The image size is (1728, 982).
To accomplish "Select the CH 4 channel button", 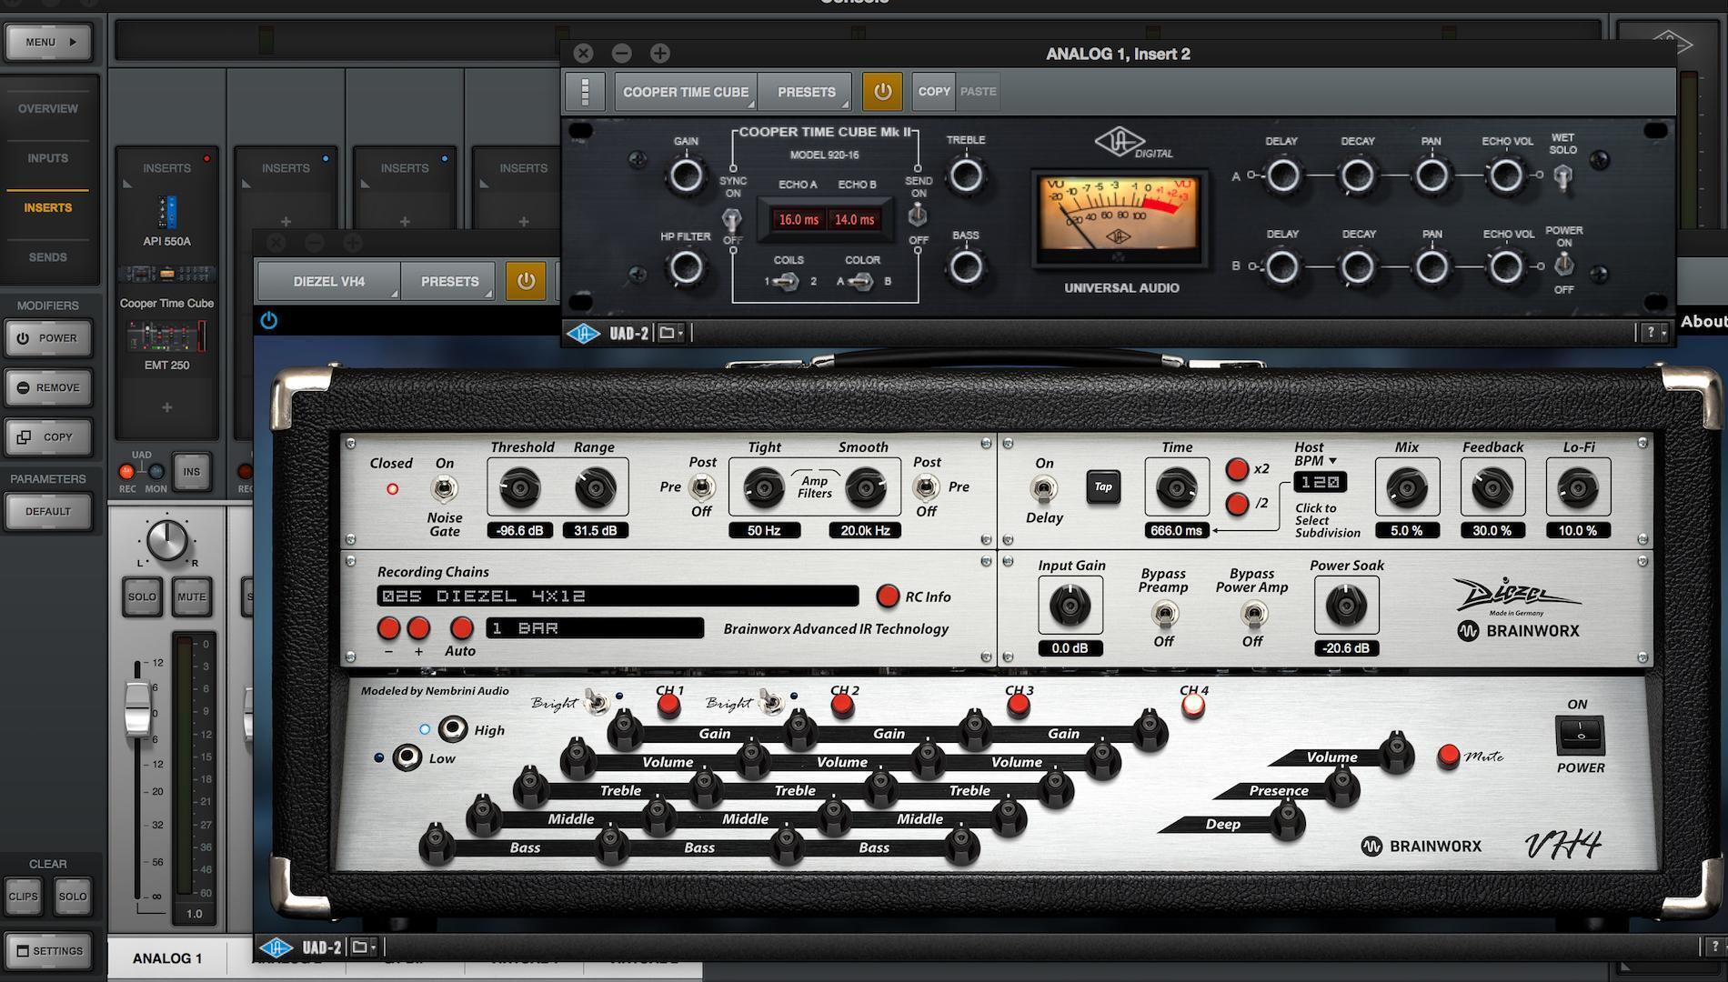I will [x=1193, y=706].
